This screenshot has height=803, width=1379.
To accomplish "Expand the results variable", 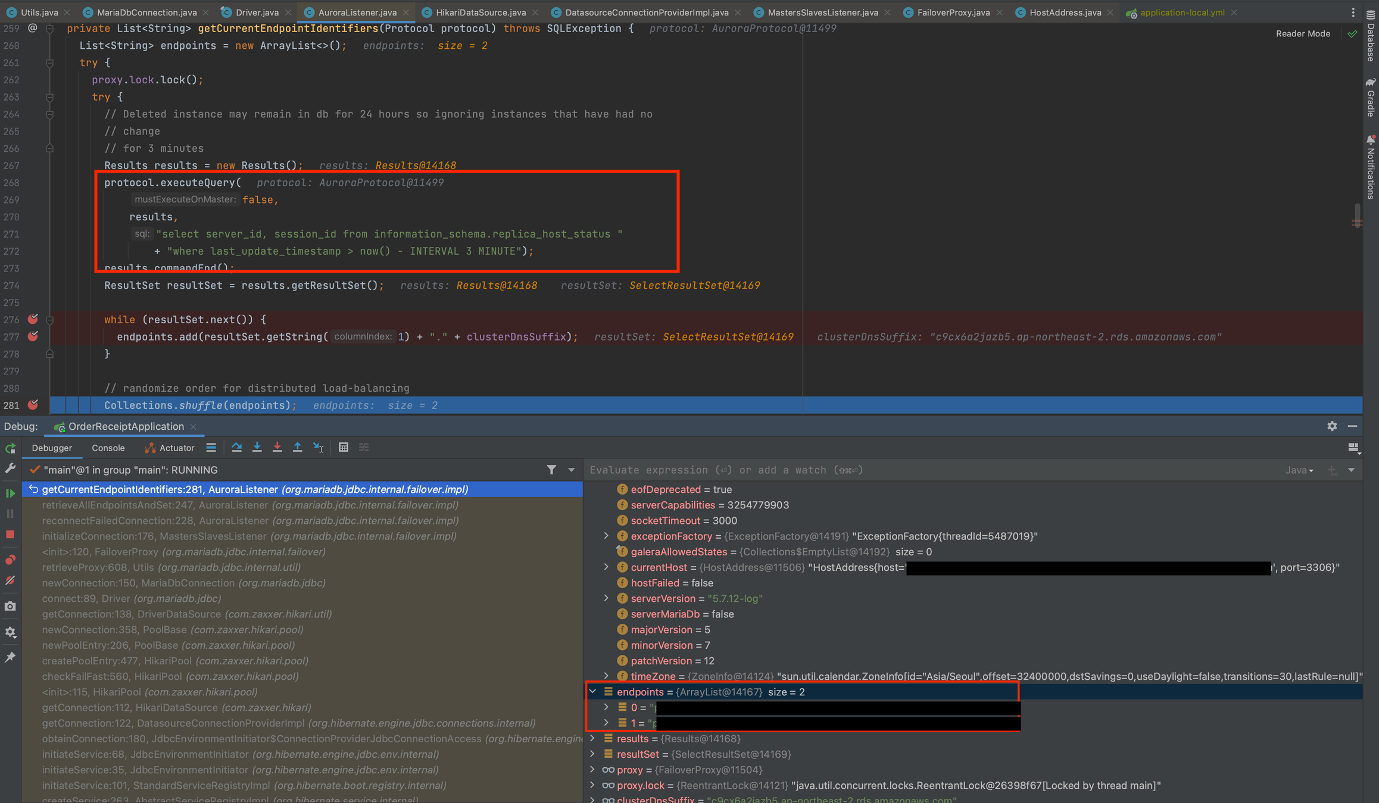I will [x=592, y=738].
